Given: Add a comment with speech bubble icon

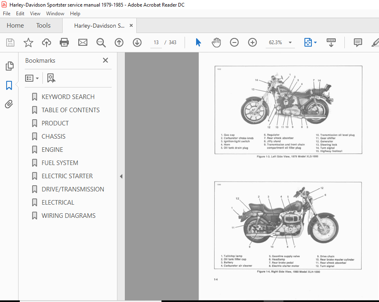Looking at the screenshot, I should tap(358, 42).
